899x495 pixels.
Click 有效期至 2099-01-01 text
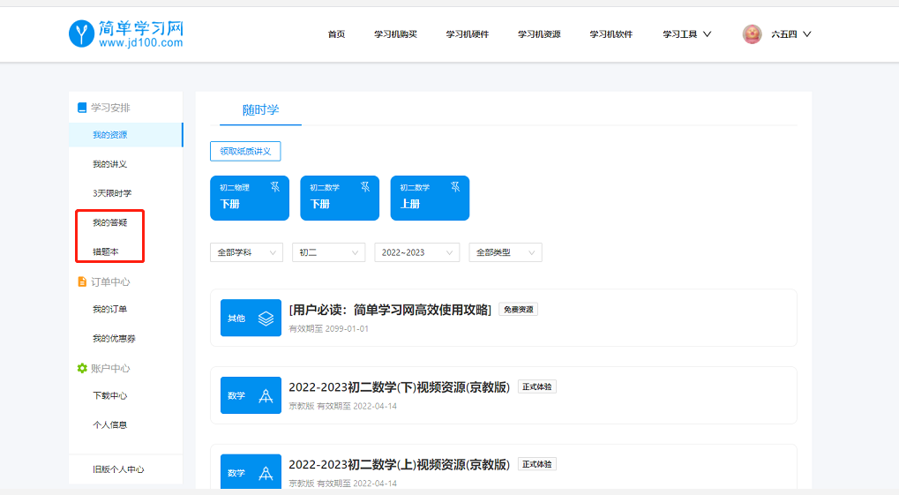pos(328,328)
